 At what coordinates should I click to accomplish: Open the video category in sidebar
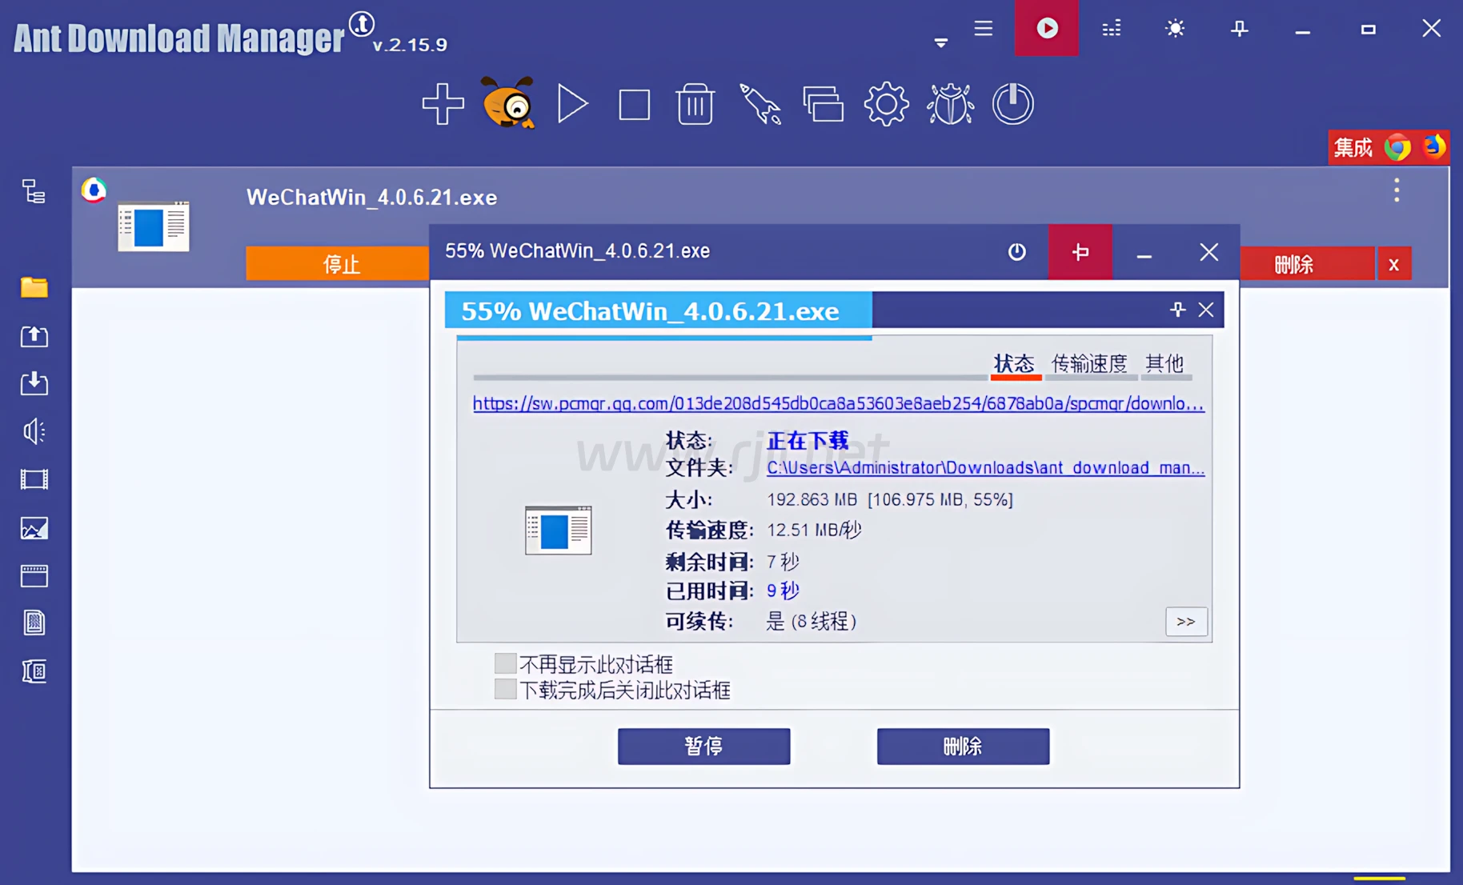click(x=34, y=479)
